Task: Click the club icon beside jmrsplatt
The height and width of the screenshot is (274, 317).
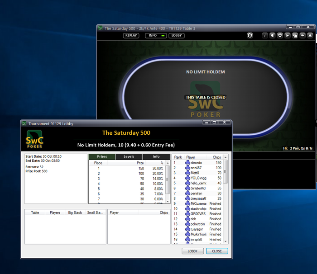Action: 187,239
